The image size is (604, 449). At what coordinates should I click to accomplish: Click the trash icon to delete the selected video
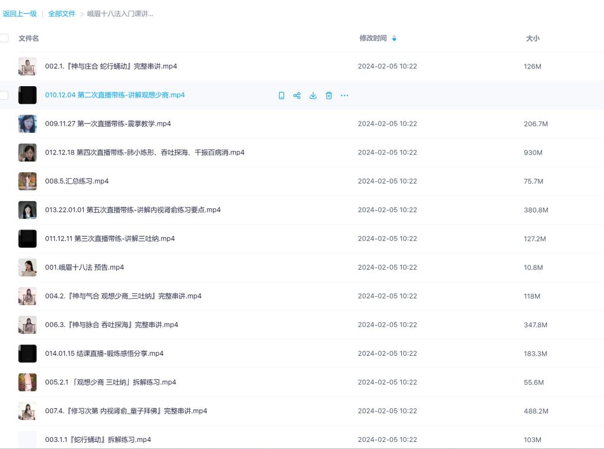(x=329, y=95)
